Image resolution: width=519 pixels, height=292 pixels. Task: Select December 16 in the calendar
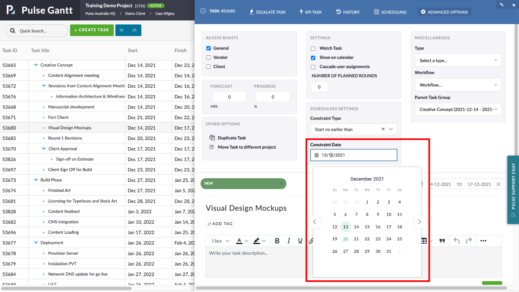[x=378, y=227]
